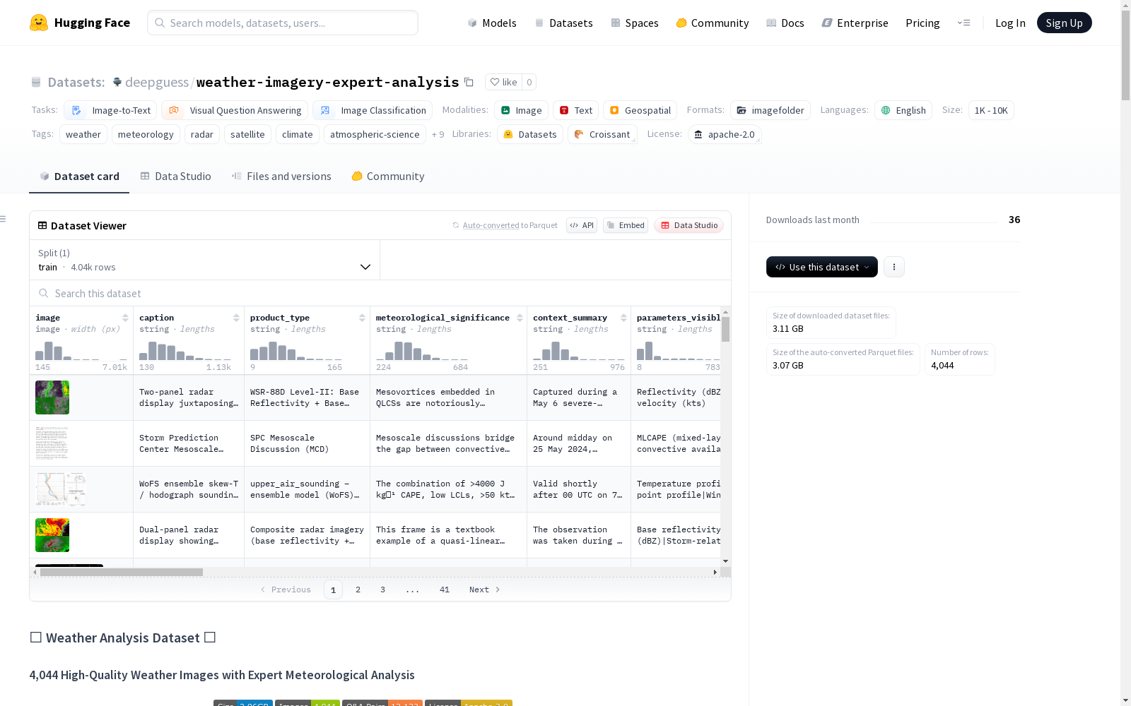The width and height of the screenshot is (1131, 706).
Task: Expand the Split train dropdown
Action: pyautogui.click(x=204, y=260)
